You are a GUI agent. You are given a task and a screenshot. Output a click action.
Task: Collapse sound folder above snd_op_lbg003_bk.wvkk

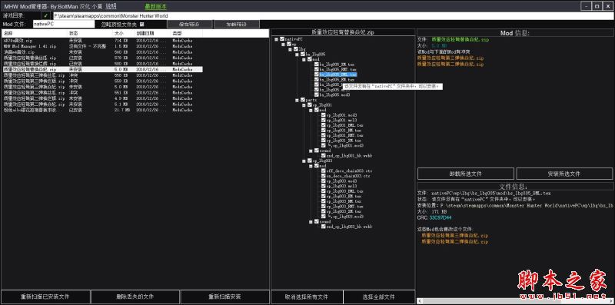pos(311,221)
